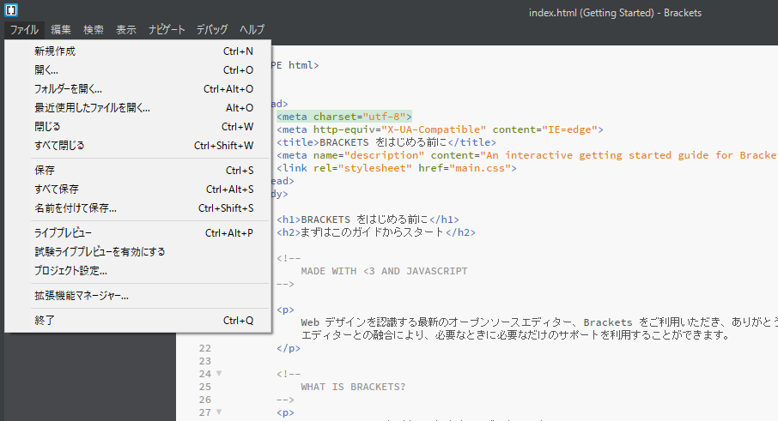Open the 表示 menu
The height and width of the screenshot is (421, 778).
point(126,30)
